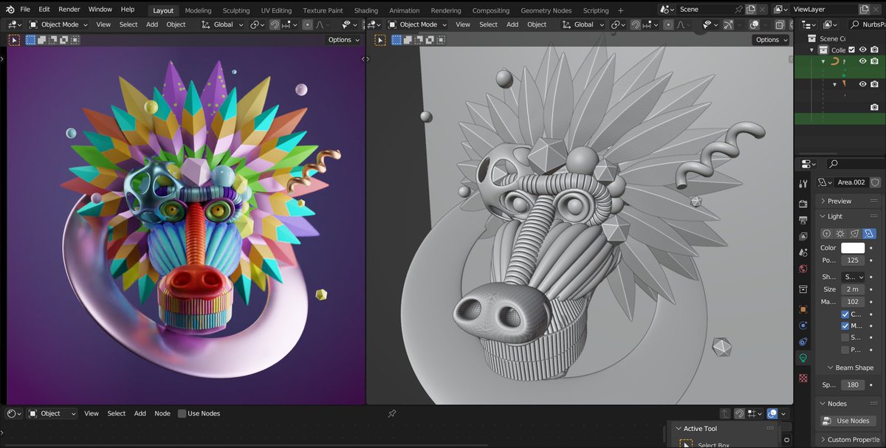886x448 pixels.
Task: Open Object menu in left viewport header
Action: tap(176, 24)
